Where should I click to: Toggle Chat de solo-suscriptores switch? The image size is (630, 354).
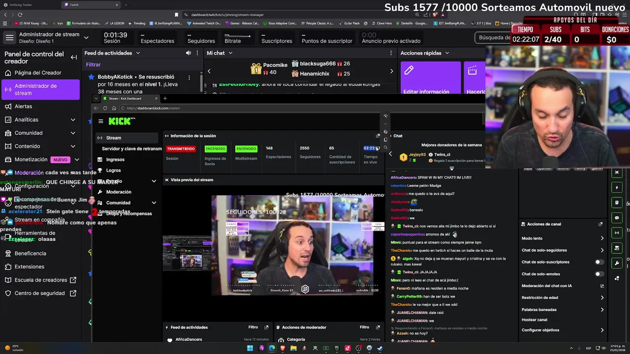click(599, 262)
